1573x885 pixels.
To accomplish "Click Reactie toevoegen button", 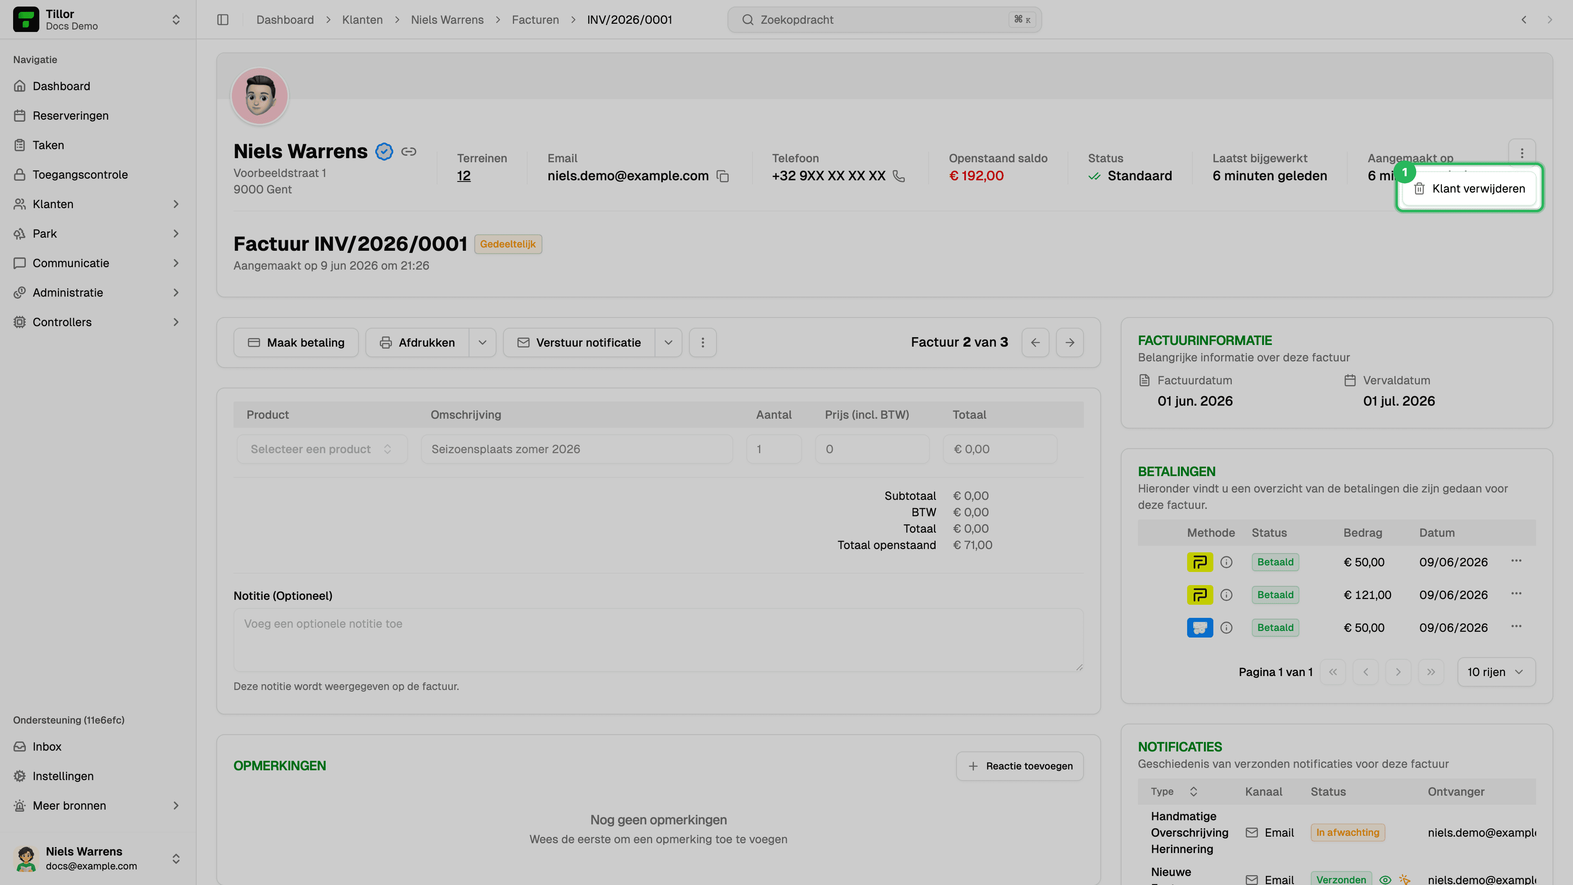I will [x=1020, y=766].
